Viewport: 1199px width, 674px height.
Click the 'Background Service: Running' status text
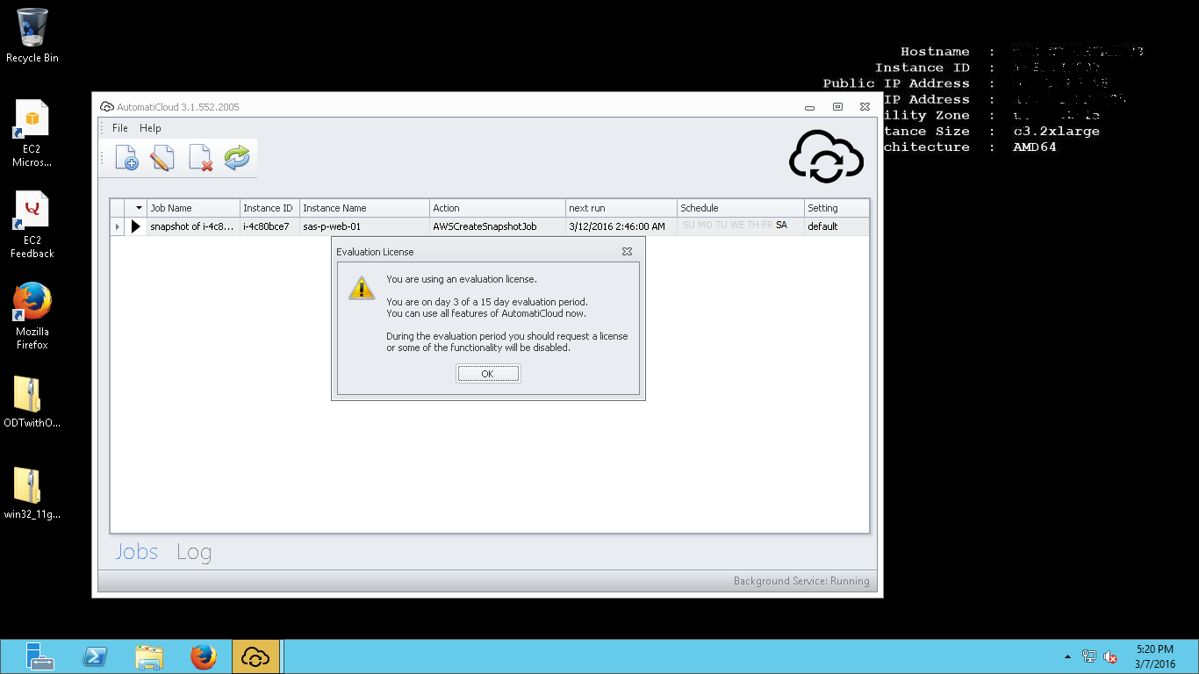pos(801,581)
